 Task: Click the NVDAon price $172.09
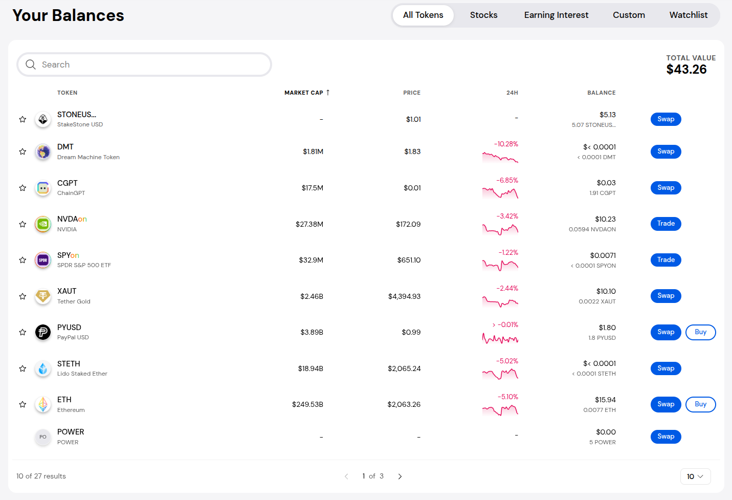coord(408,224)
